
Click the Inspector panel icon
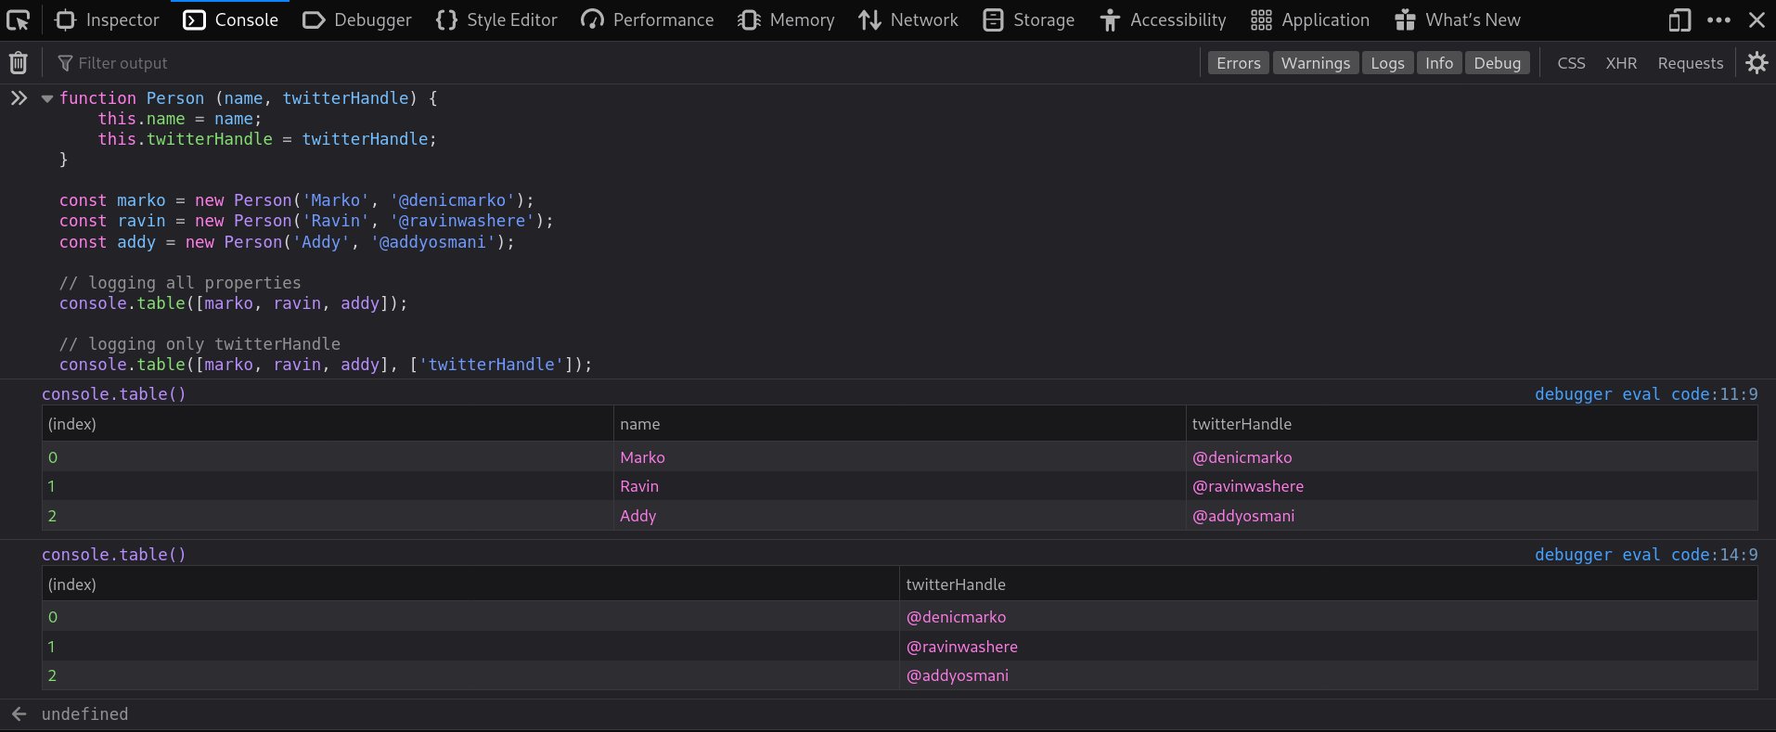[65, 19]
